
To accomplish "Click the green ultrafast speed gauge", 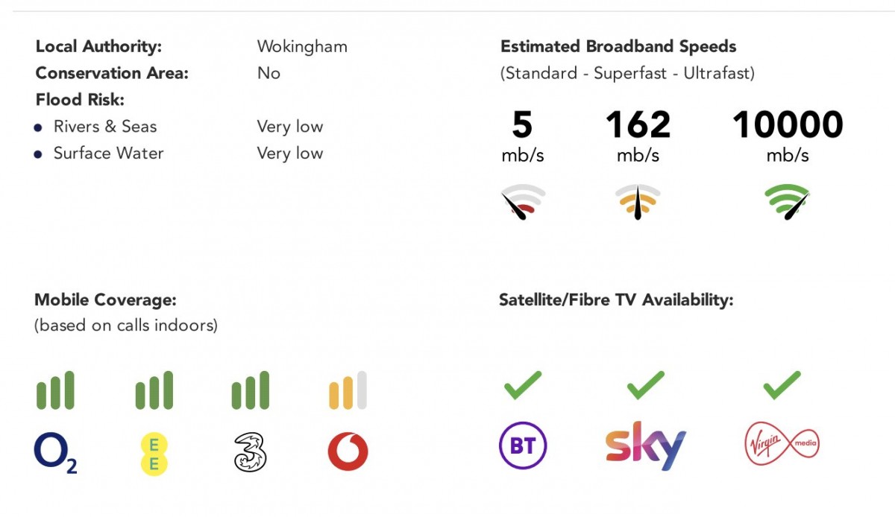I will point(788,202).
